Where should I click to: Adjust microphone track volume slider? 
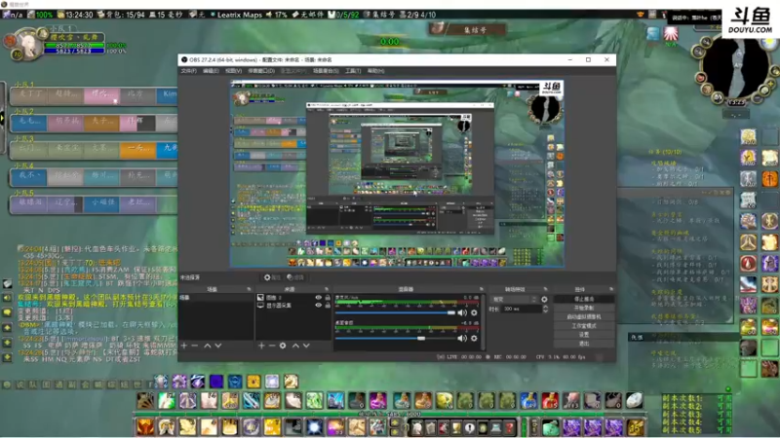point(395,312)
